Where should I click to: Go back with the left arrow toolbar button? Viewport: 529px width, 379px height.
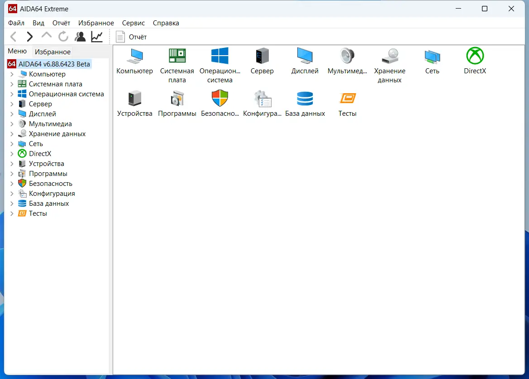click(14, 37)
